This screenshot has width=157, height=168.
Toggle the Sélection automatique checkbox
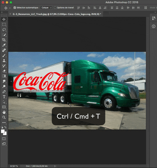[15, 8]
